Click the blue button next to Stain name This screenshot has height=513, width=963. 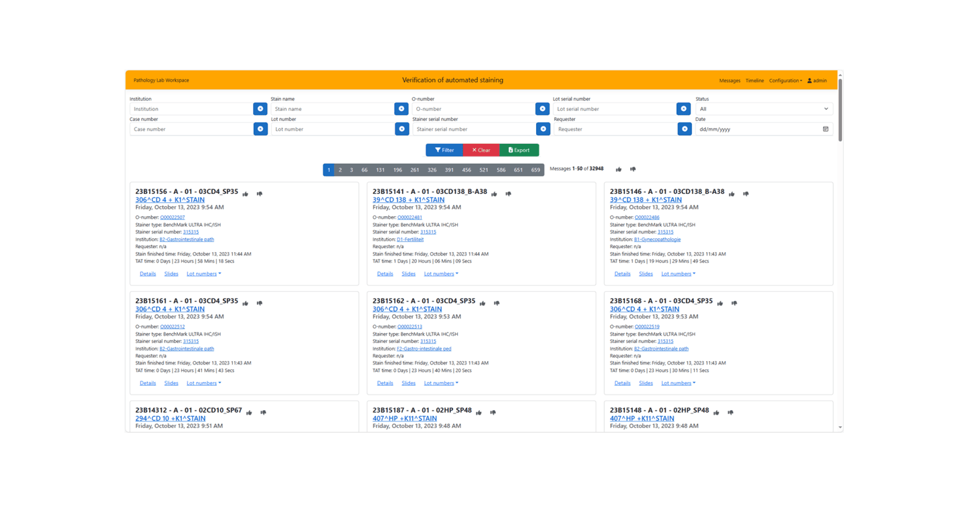(x=402, y=109)
